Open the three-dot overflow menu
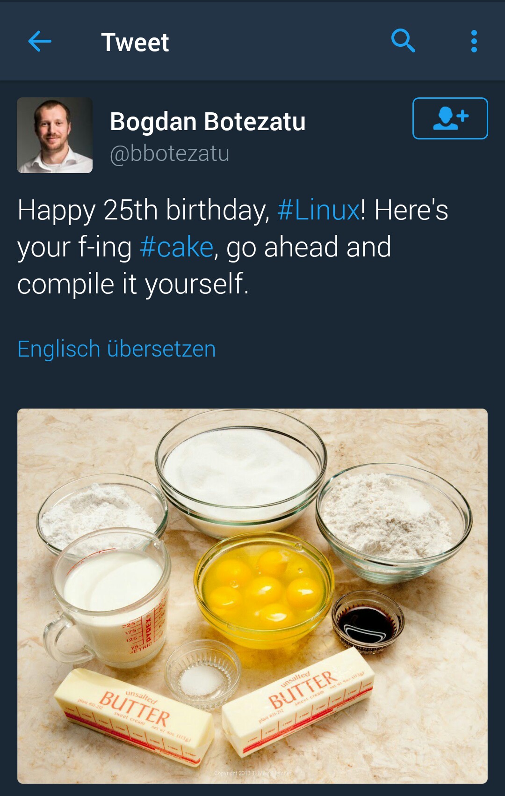The image size is (505, 796). click(474, 41)
